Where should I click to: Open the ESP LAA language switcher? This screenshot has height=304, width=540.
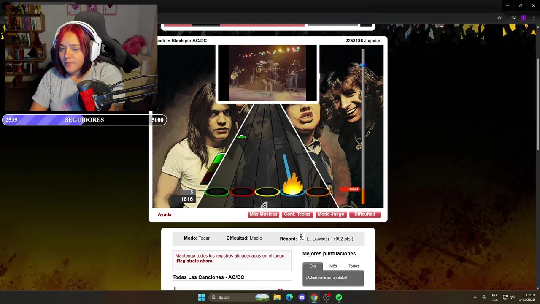494,297
